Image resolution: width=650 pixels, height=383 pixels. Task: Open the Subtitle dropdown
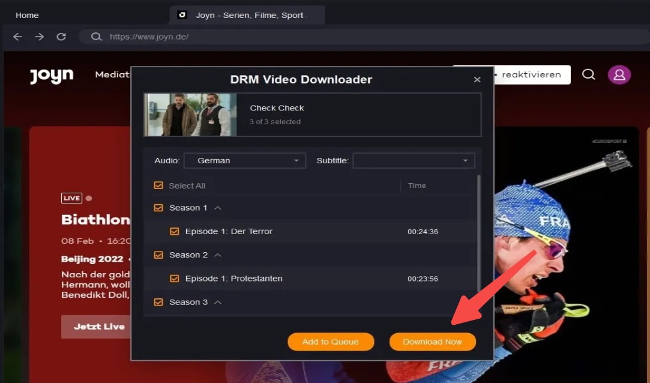(414, 160)
